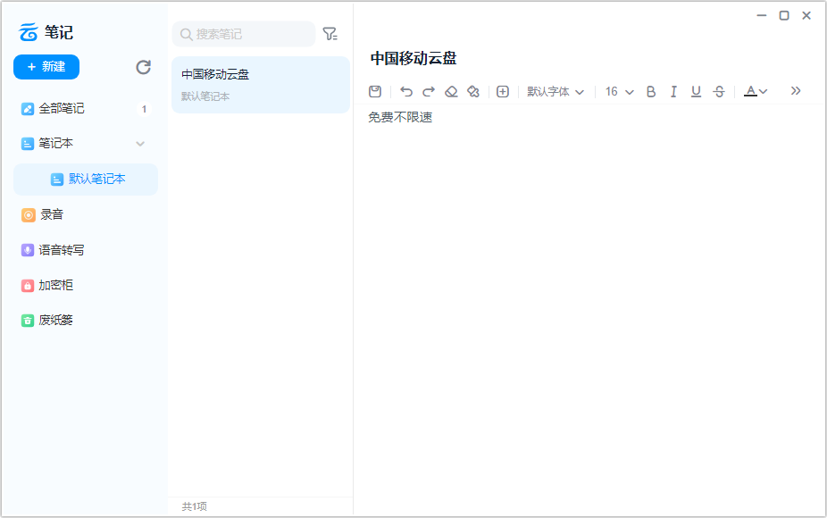The height and width of the screenshot is (518, 827).
Task: Open the 默认字体 font dropdown
Action: click(x=556, y=91)
